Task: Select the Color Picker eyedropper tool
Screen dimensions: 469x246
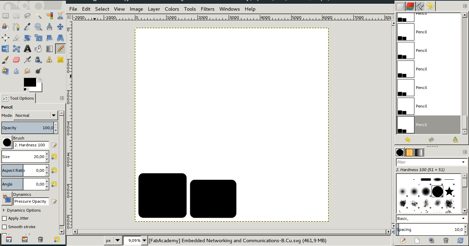Action: tap(27, 27)
